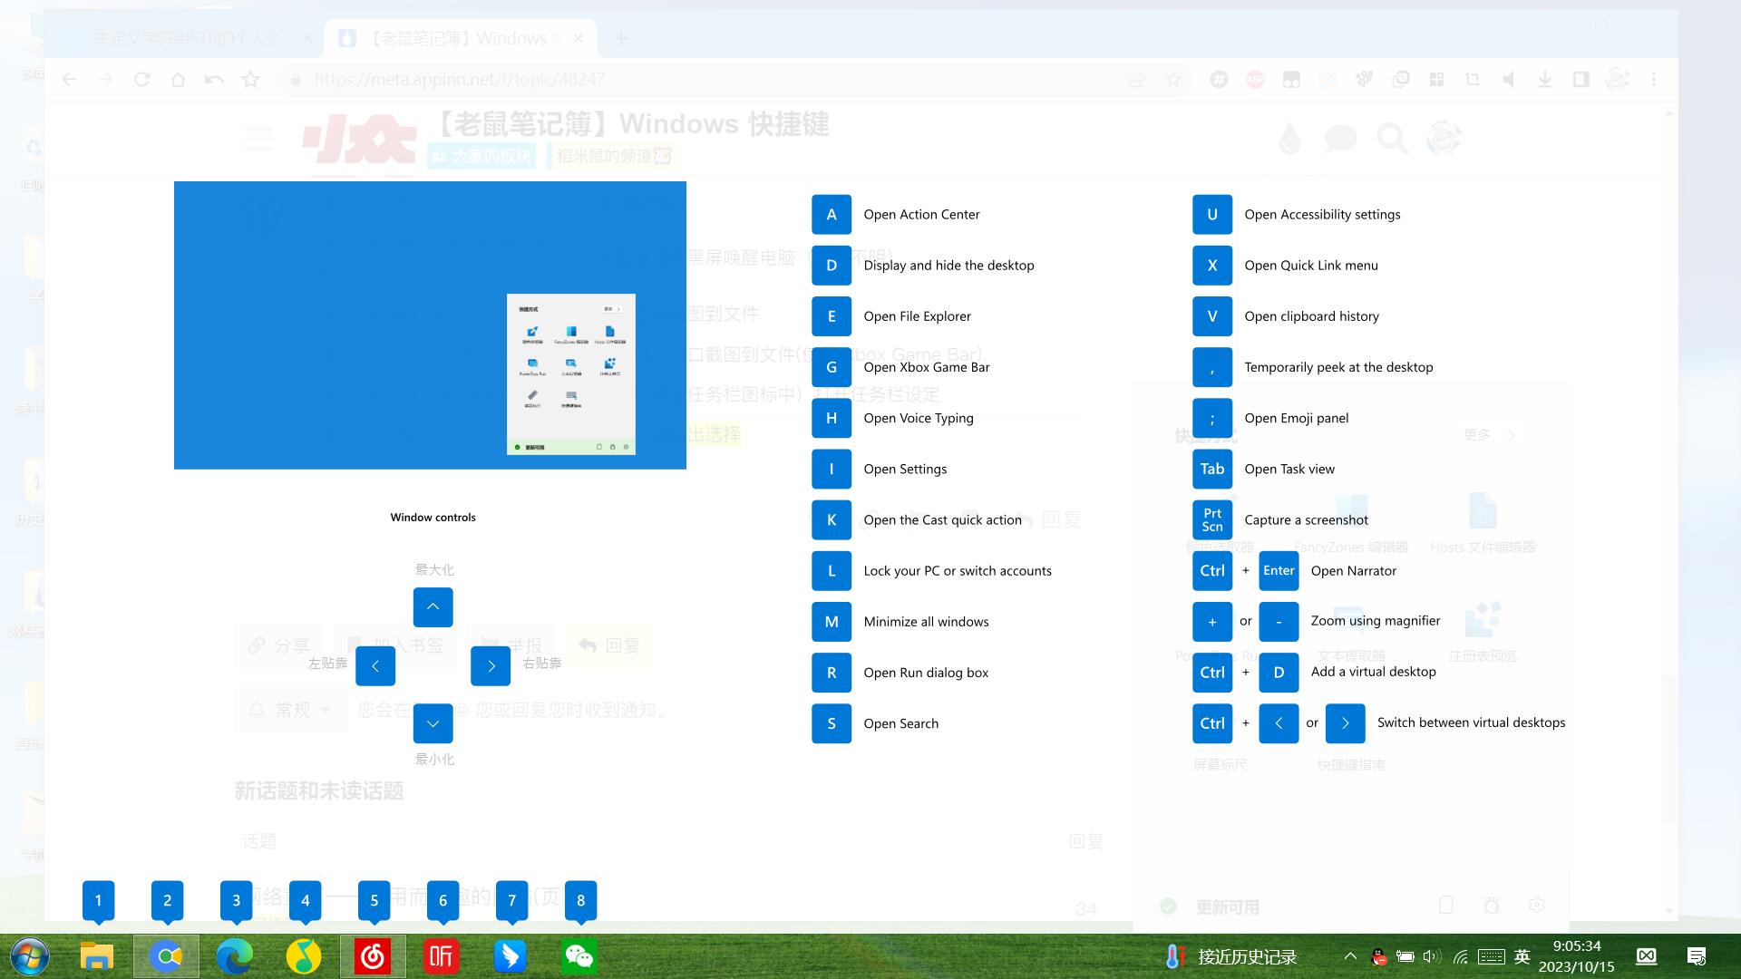1741x979 pixels.
Task: Toggle the 英 input language indicator
Action: click(1522, 956)
